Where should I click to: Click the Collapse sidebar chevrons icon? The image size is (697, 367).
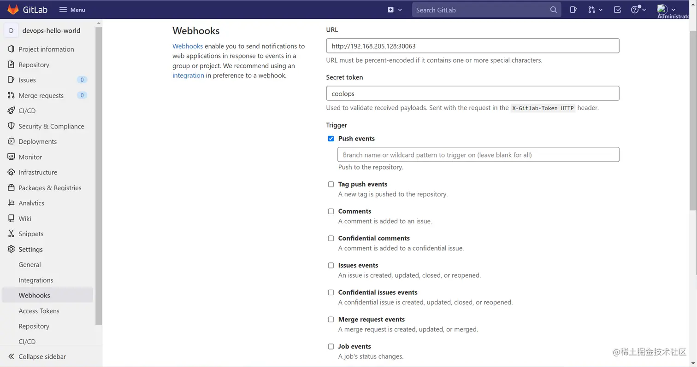point(11,356)
